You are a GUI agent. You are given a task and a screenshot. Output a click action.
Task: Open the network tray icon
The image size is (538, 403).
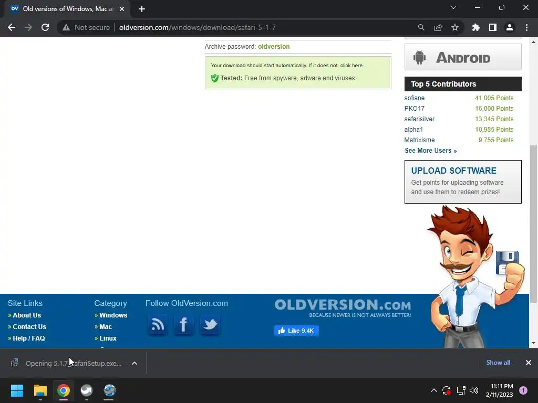(x=461, y=390)
